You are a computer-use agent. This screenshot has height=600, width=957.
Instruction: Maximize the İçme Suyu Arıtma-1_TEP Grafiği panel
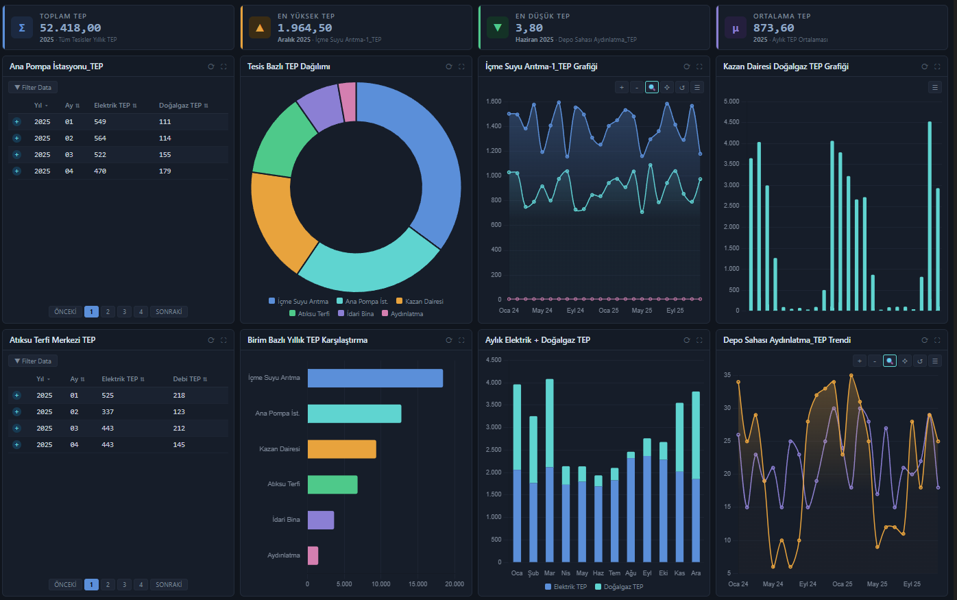(699, 67)
